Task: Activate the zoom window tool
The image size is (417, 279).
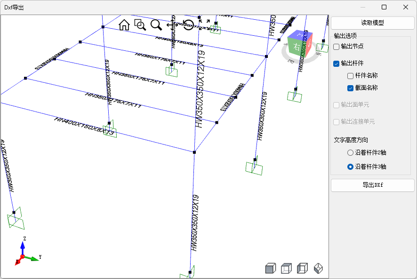Action: coord(140,25)
